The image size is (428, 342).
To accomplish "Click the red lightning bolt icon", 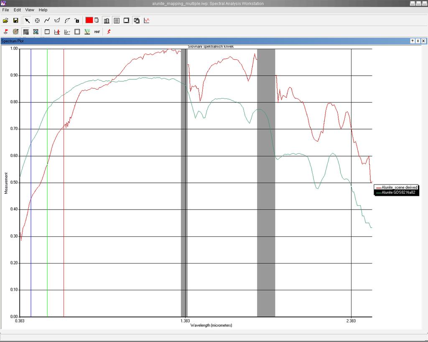I will click(109, 32).
